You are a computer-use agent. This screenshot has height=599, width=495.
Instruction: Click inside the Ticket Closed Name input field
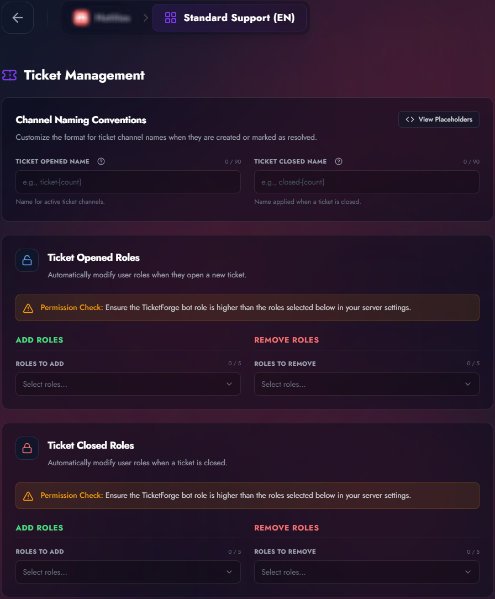coord(366,182)
